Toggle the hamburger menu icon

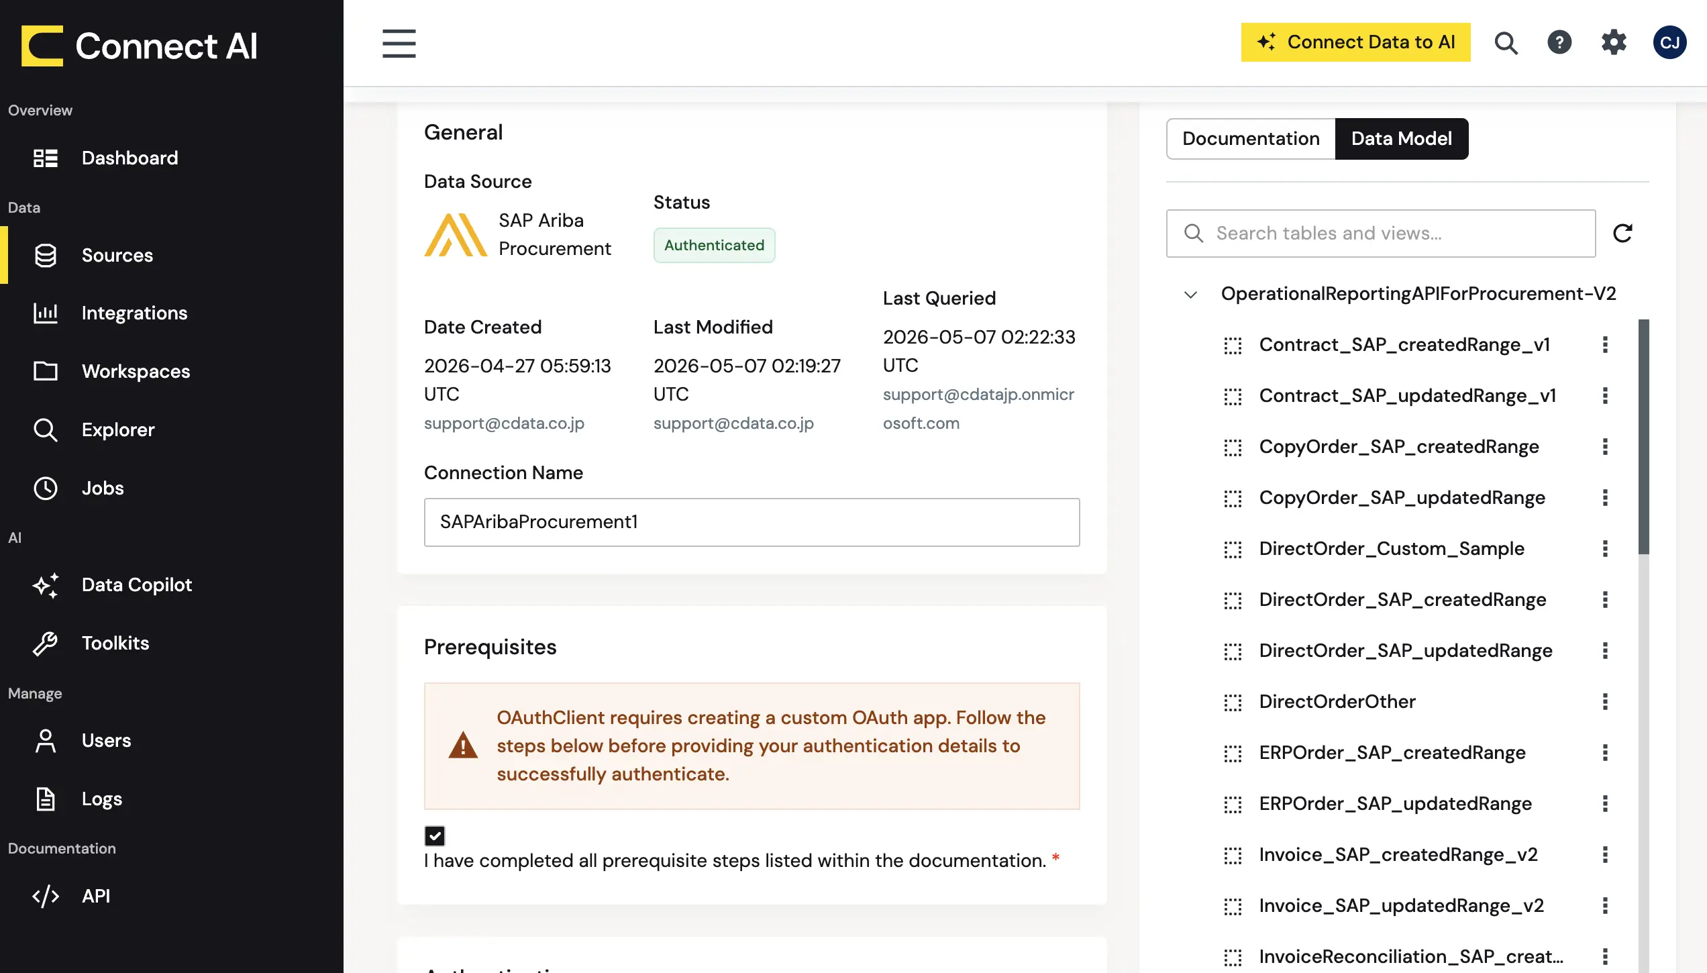[x=399, y=44]
